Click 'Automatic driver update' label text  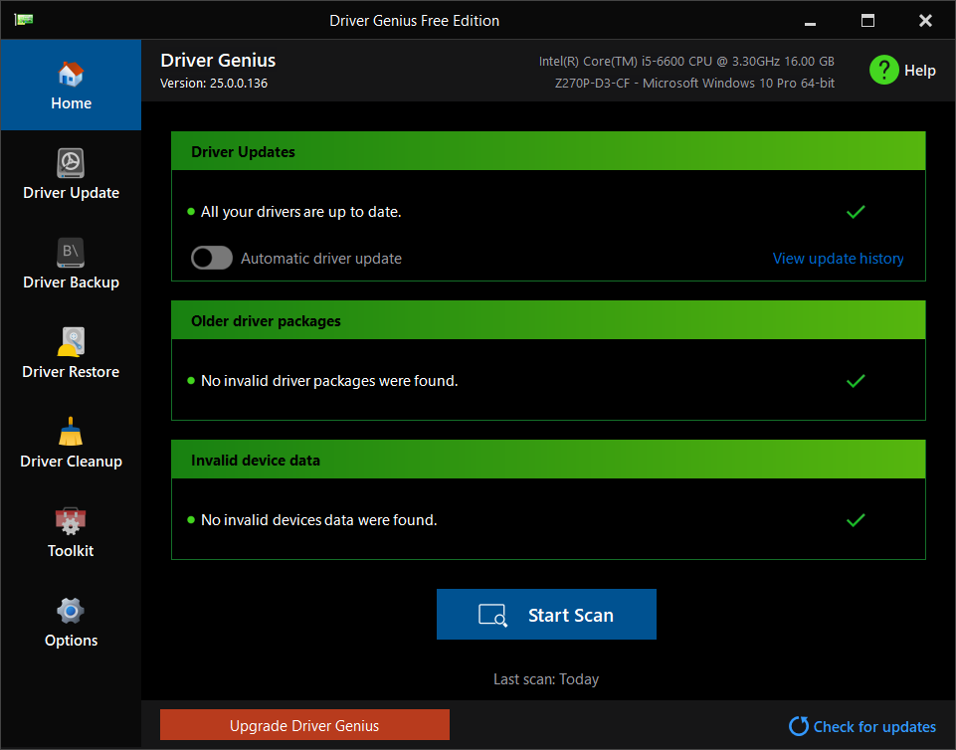(x=321, y=259)
